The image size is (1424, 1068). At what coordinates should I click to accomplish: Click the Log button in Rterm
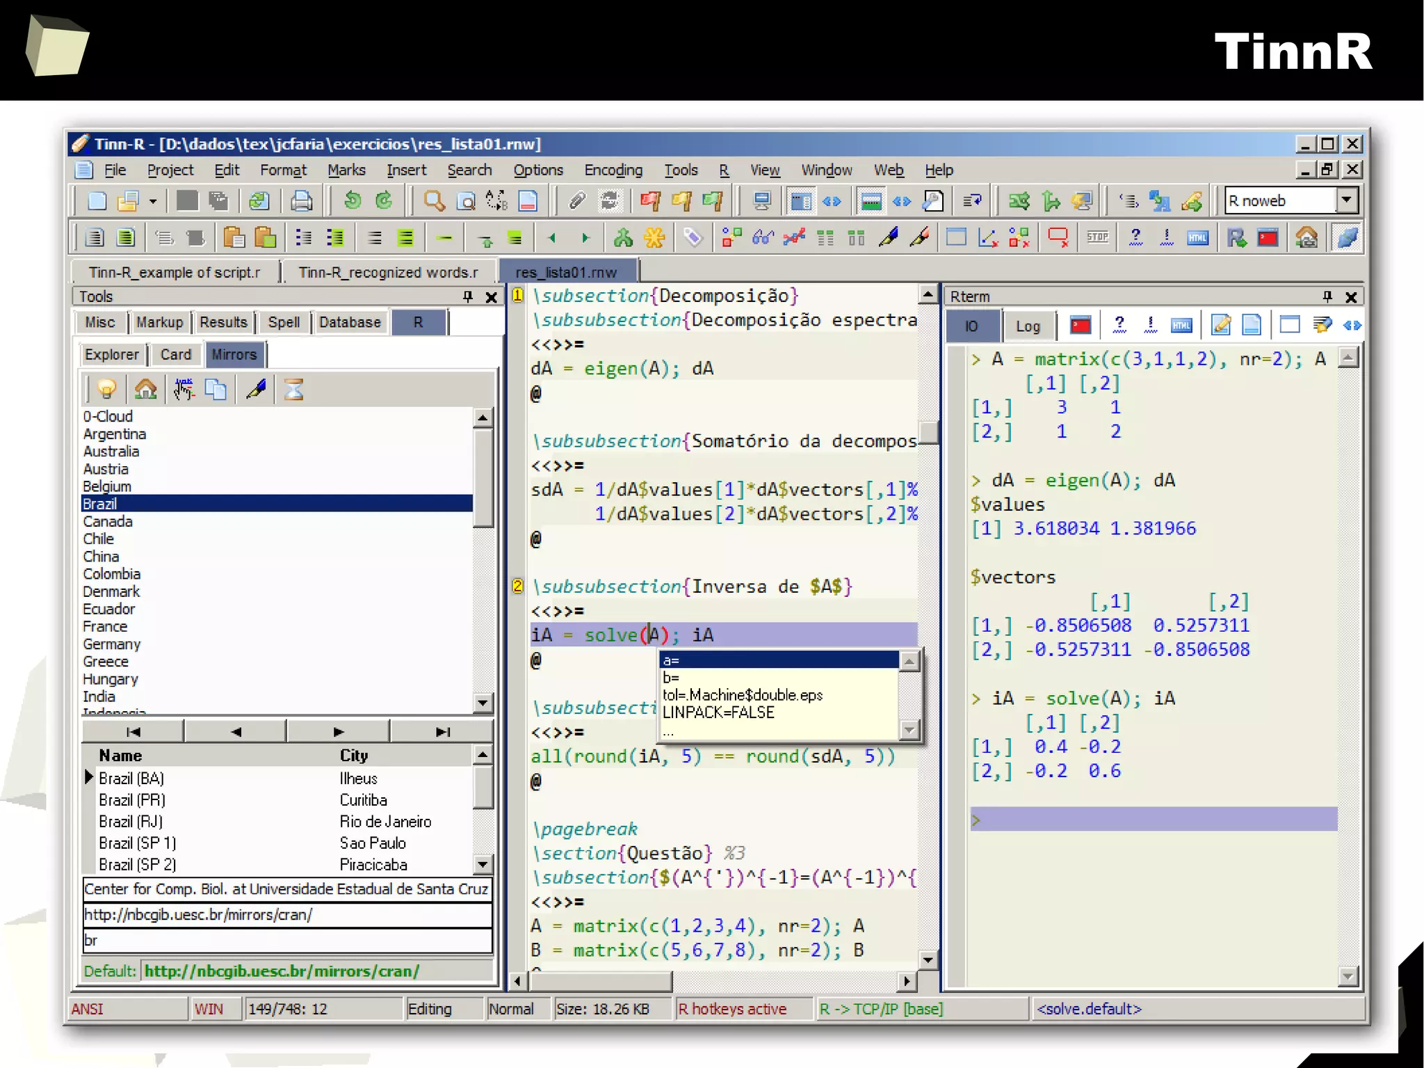point(1027,326)
